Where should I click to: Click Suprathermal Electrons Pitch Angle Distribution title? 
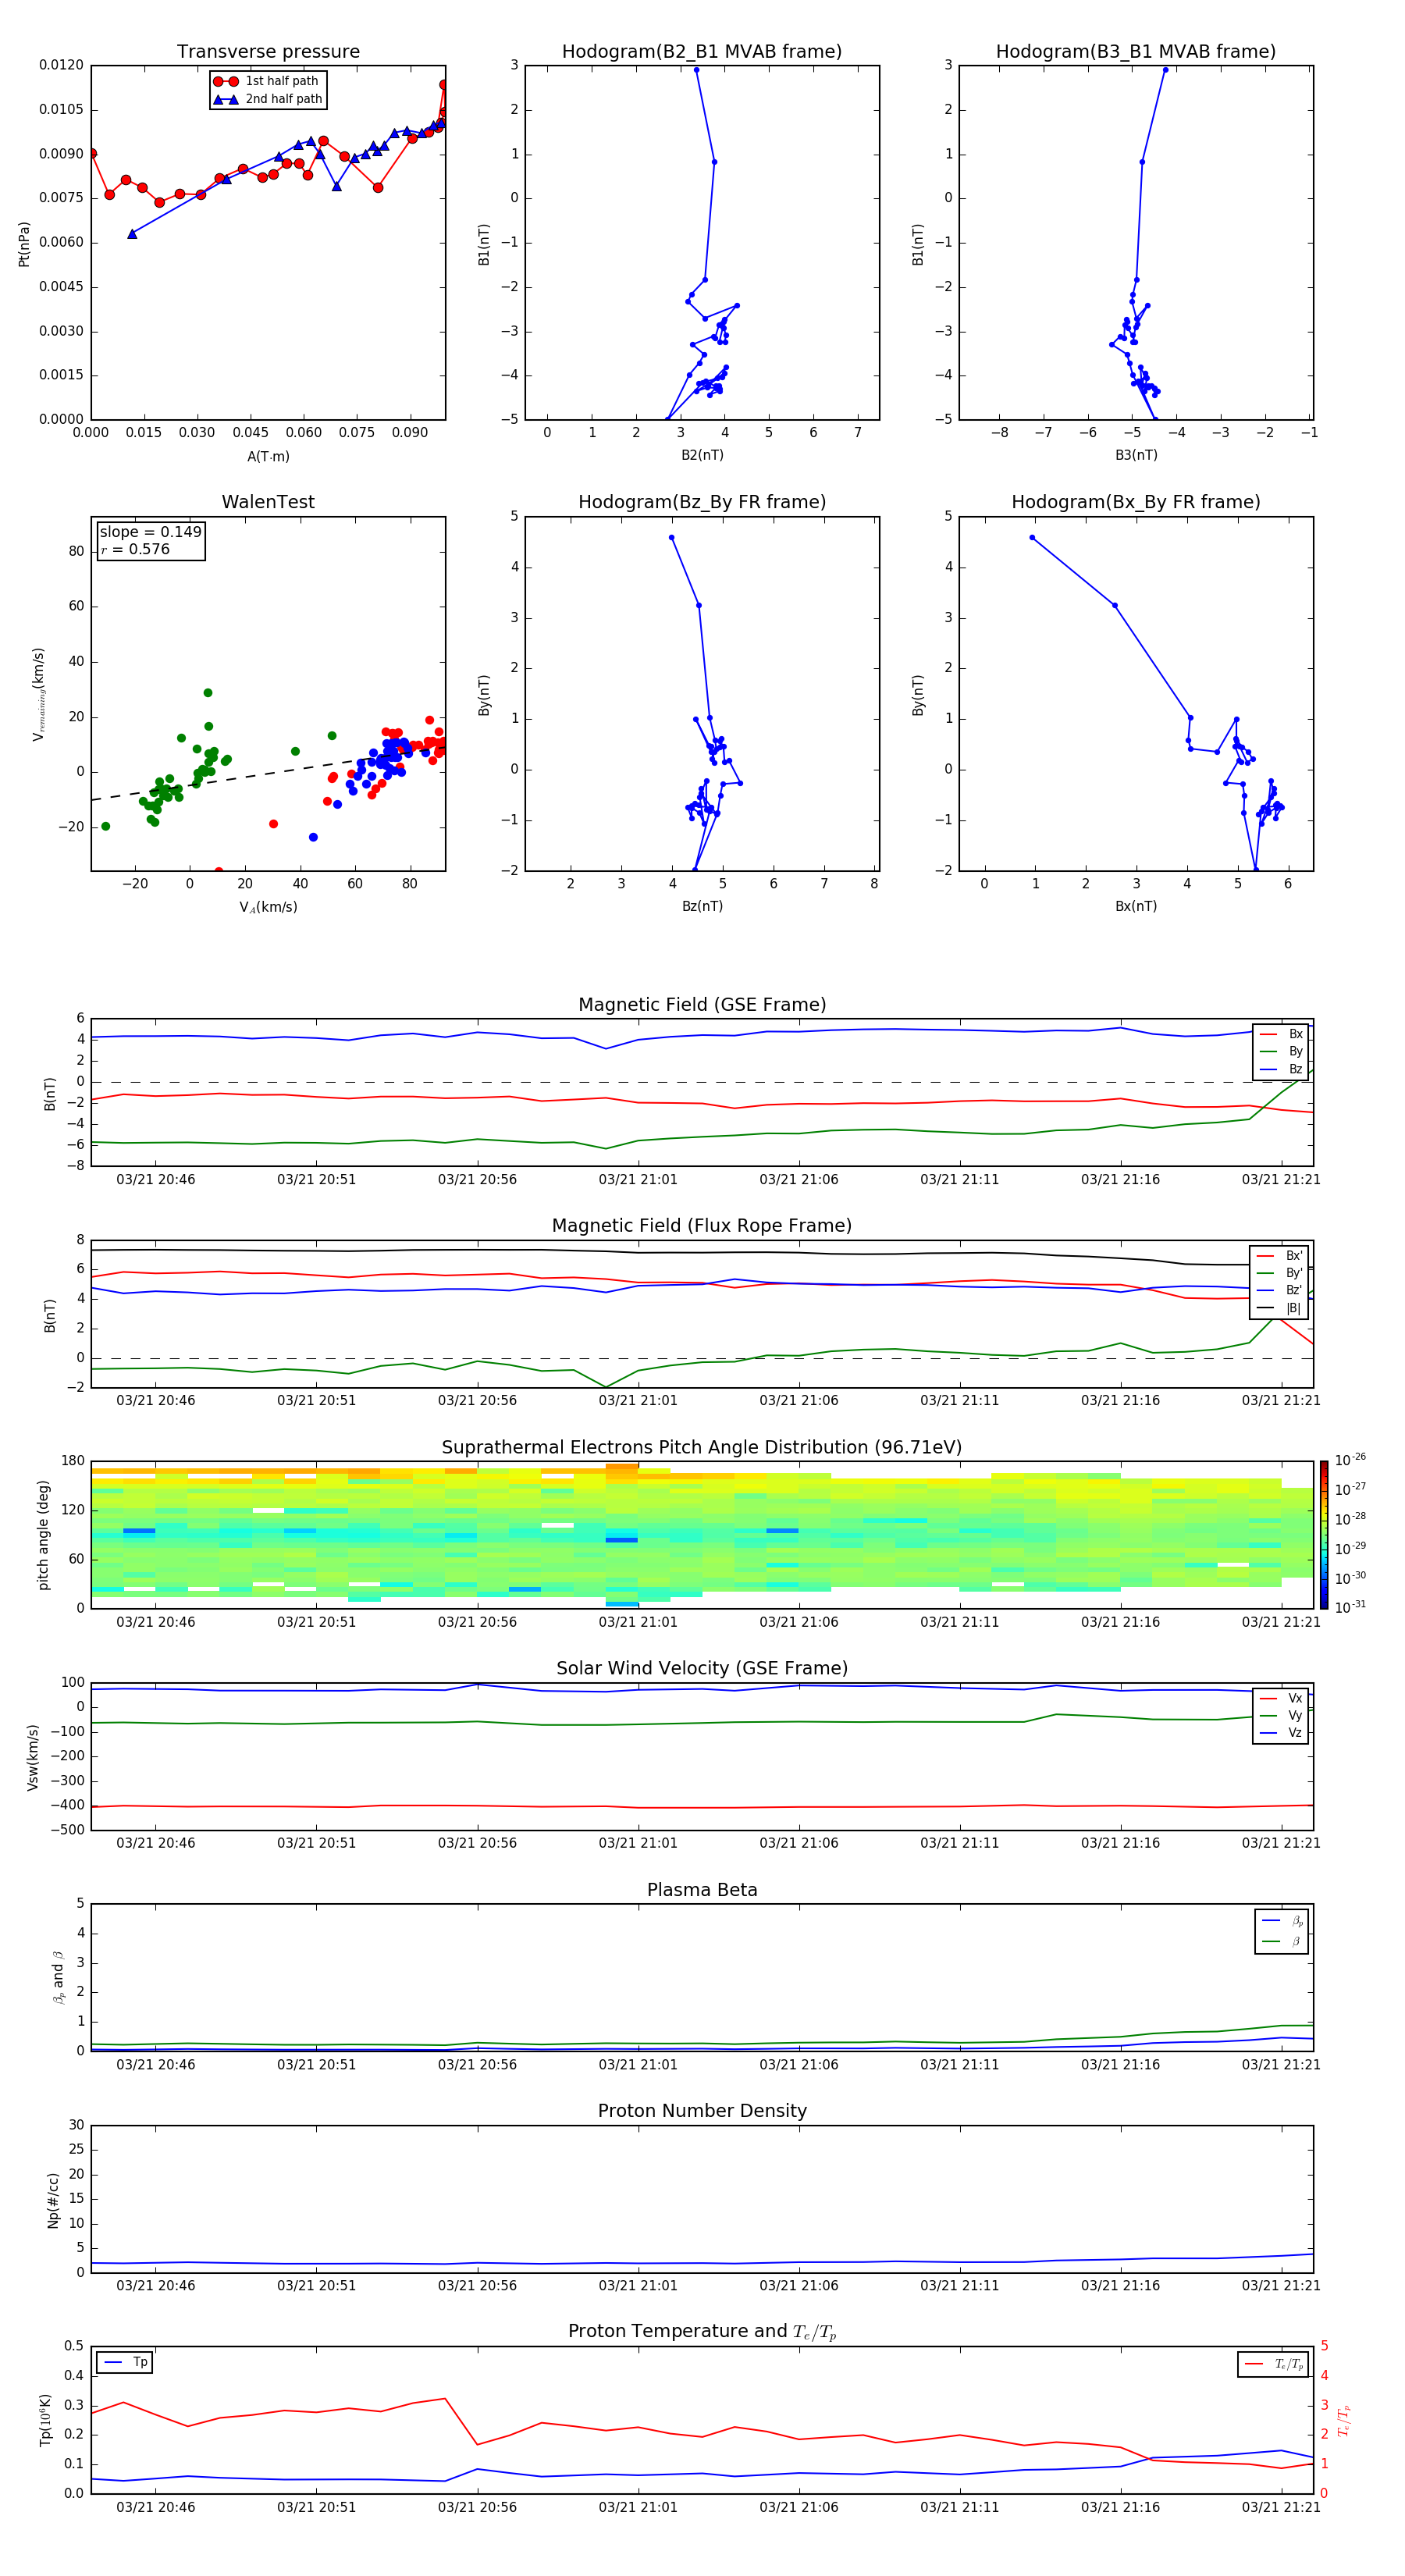(702, 1448)
